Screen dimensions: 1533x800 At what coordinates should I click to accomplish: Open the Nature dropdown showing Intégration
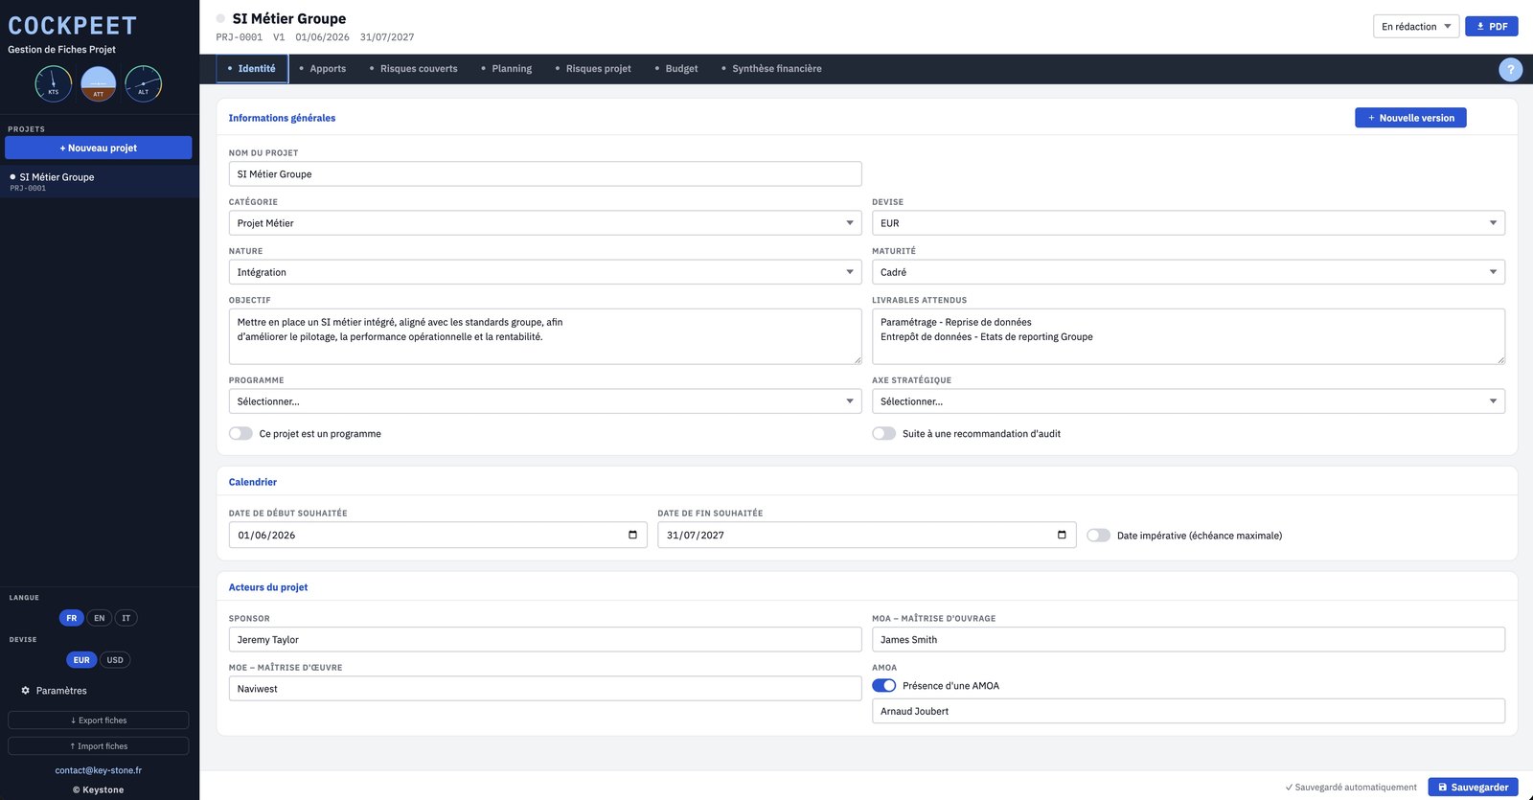pyautogui.click(x=545, y=272)
